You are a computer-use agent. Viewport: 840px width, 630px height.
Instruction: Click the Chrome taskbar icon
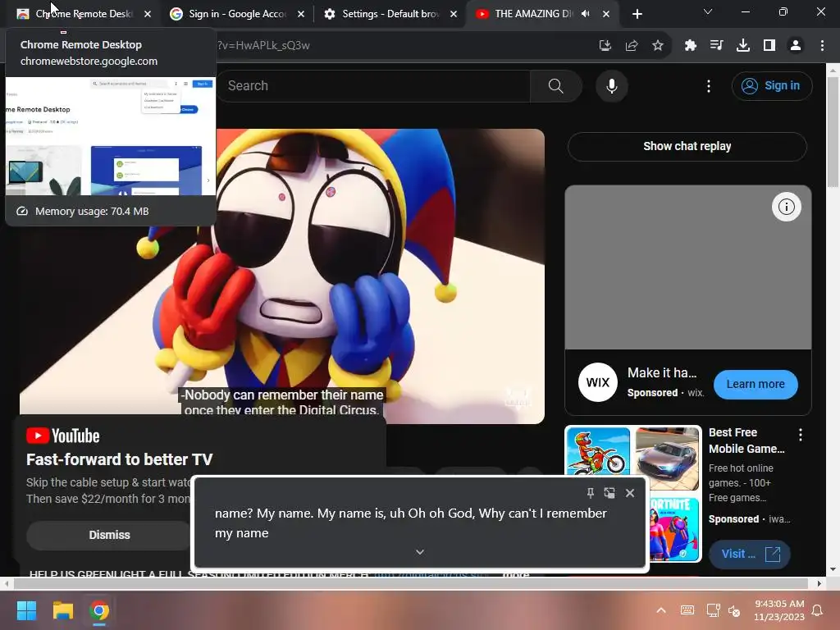[99, 610]
